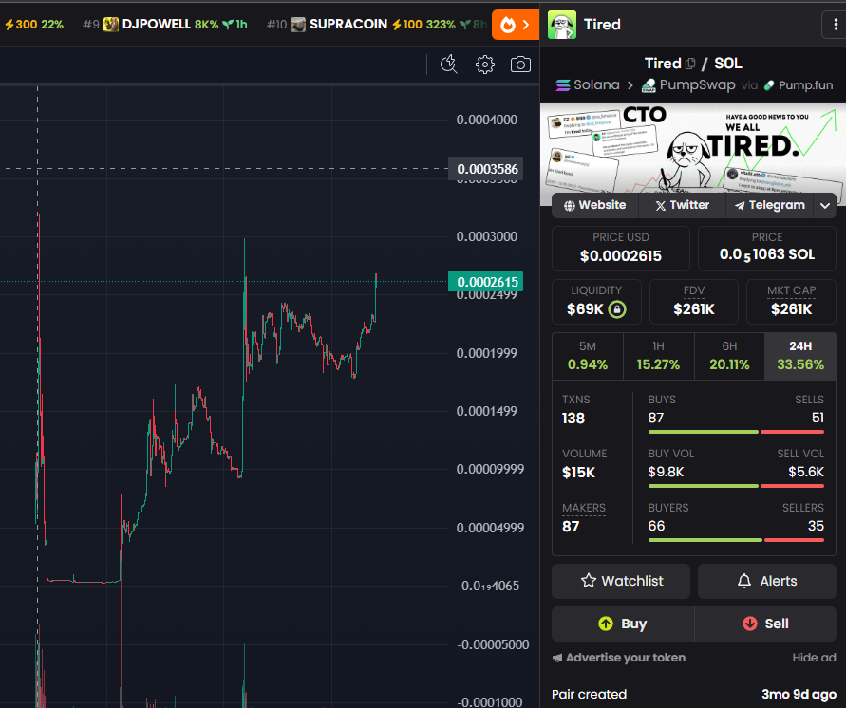This screenshot has width=846, height=708.
Task: Click the LIQUIDITY $69K box
Action: (596, 302)
